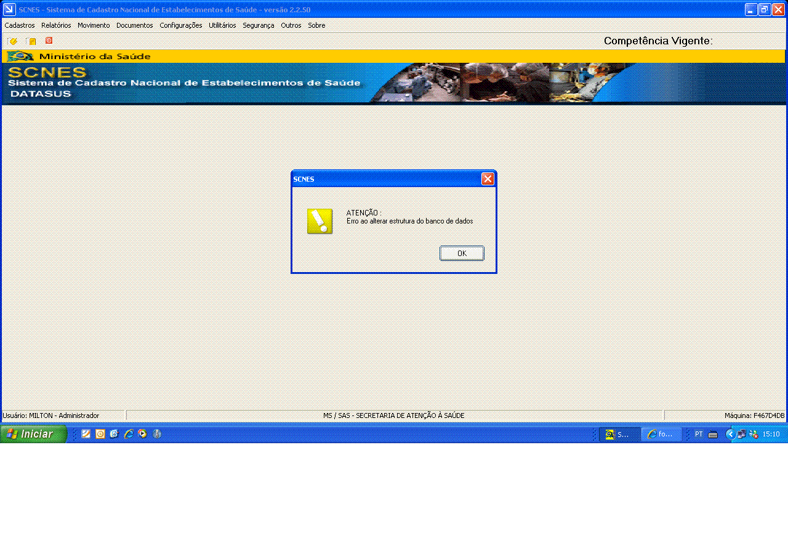Viewport: 788px width, 554px height.
Task: Click the network connection tray icon
Action: [x=741, y=434]
